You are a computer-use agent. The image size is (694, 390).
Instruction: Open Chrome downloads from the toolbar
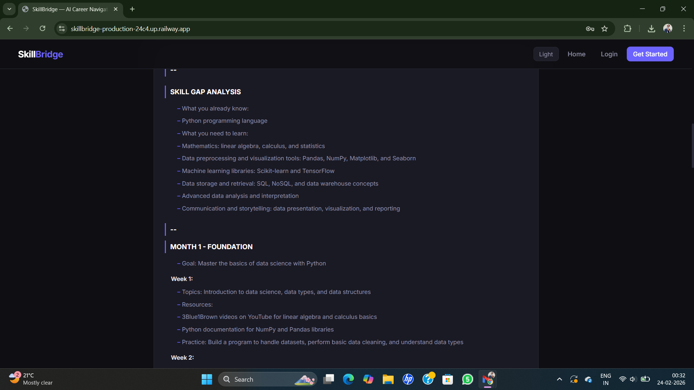[x=651, y=29]
